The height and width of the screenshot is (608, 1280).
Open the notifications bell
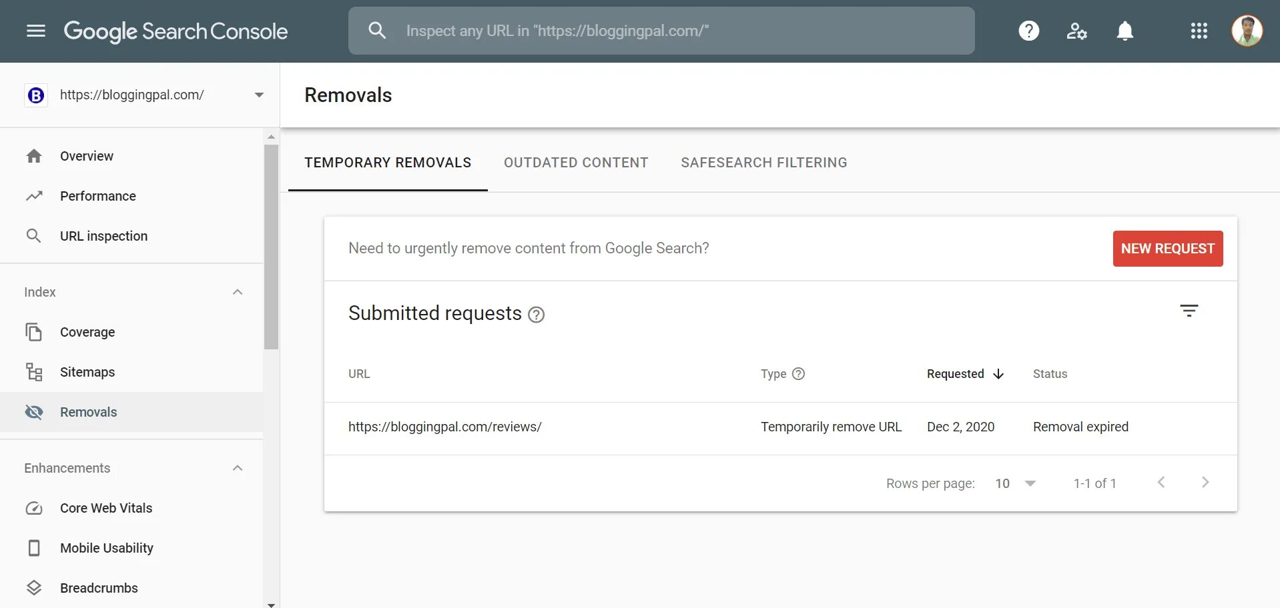click(1125, 31)
